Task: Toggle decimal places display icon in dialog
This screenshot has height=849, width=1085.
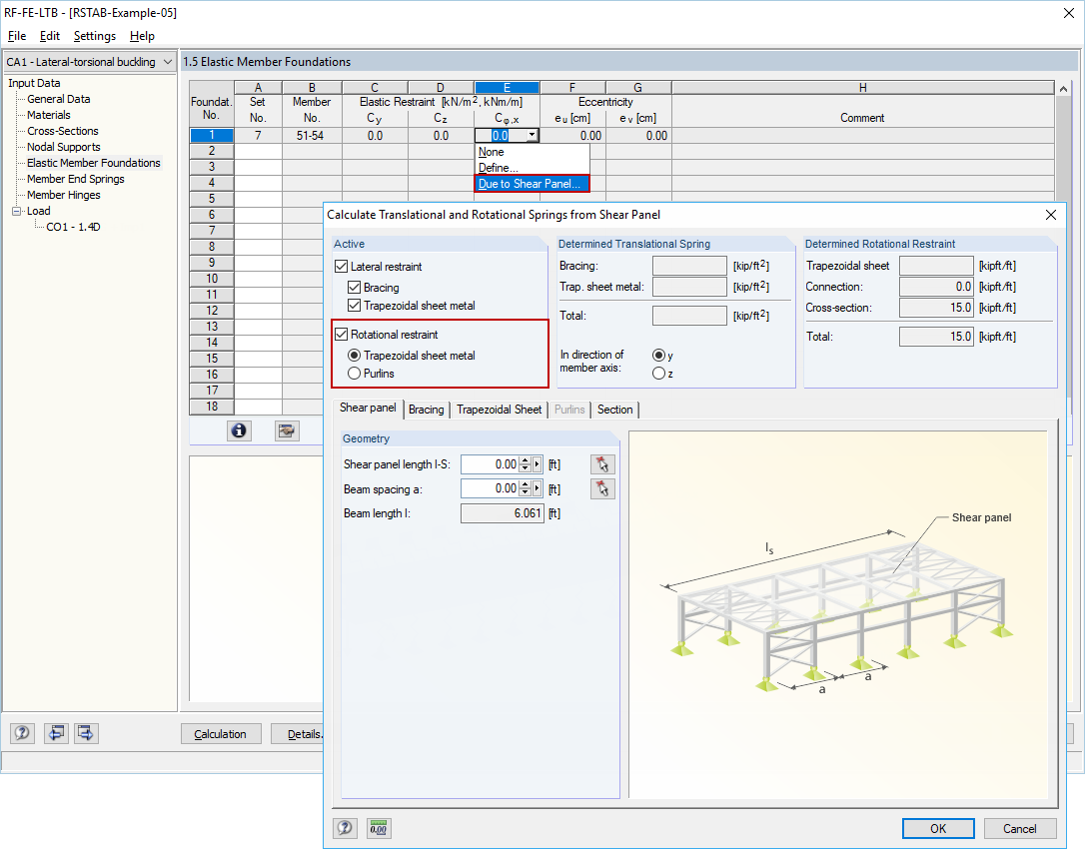Action: 378,828
